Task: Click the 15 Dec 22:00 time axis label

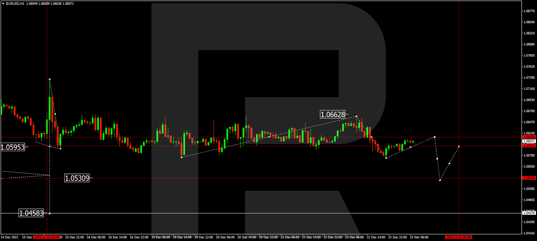Action: (x=74, y=237)
